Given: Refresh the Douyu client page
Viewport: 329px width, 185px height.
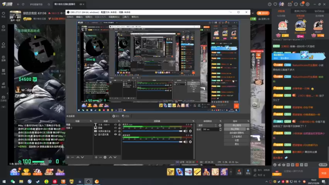Looking at the screenshot, I should [x=23, y=4].
